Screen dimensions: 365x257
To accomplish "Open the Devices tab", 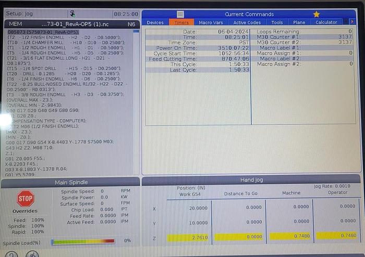I will click(155, 22).
